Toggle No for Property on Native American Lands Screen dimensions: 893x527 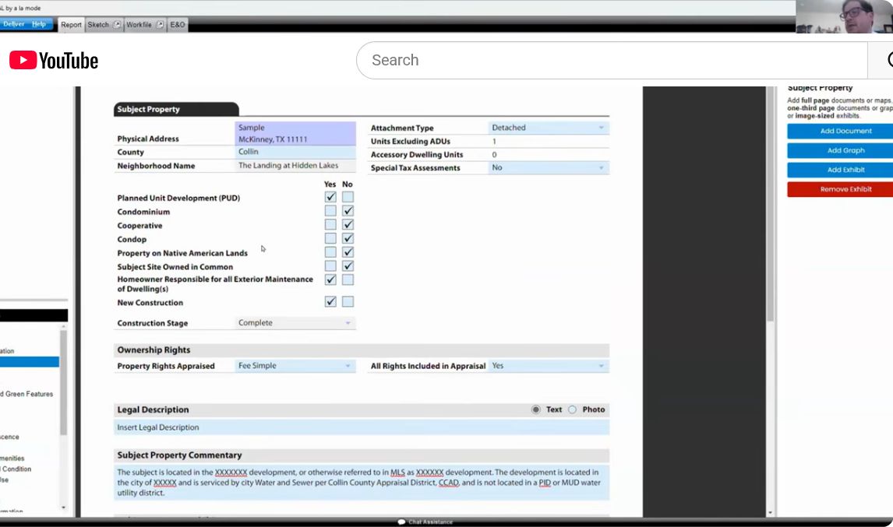(348, 252)
